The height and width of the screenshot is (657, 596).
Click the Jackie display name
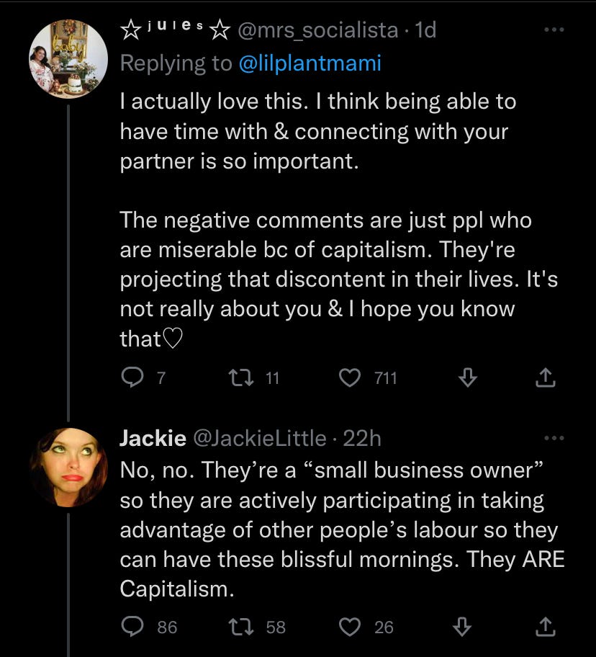tap(153, 437)
